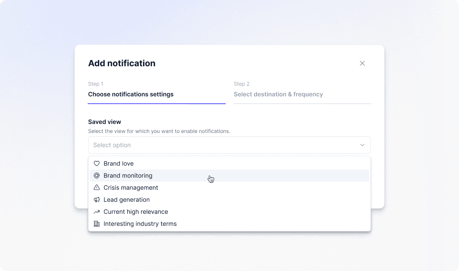
Task: Click the megaphone icon for Lead generation
Action: click(97, 200)
